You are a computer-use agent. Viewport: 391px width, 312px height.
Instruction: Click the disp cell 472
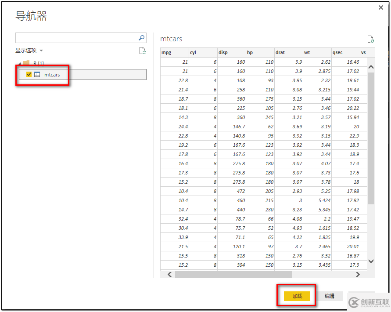pos(231,191)
